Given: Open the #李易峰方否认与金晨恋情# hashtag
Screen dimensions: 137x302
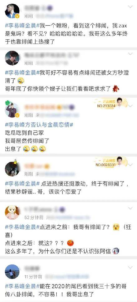Looking at the screenshot, I should [x=39, y=125].
